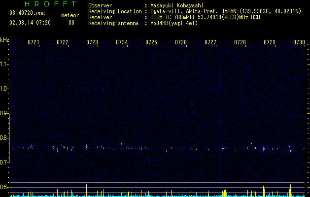The width and height of the screenshot is (310, 197).
Task: Click the 0.8 kHz axis label
Action: click(x=4, y=138)
